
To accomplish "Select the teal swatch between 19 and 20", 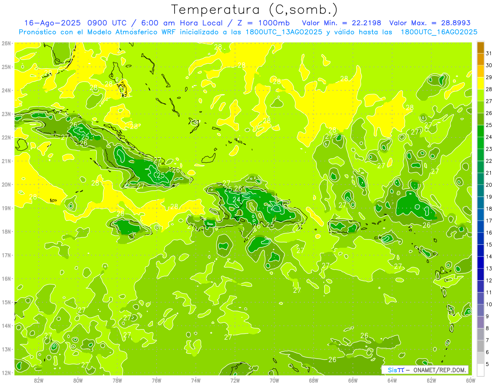I will [x=481, y=191].
